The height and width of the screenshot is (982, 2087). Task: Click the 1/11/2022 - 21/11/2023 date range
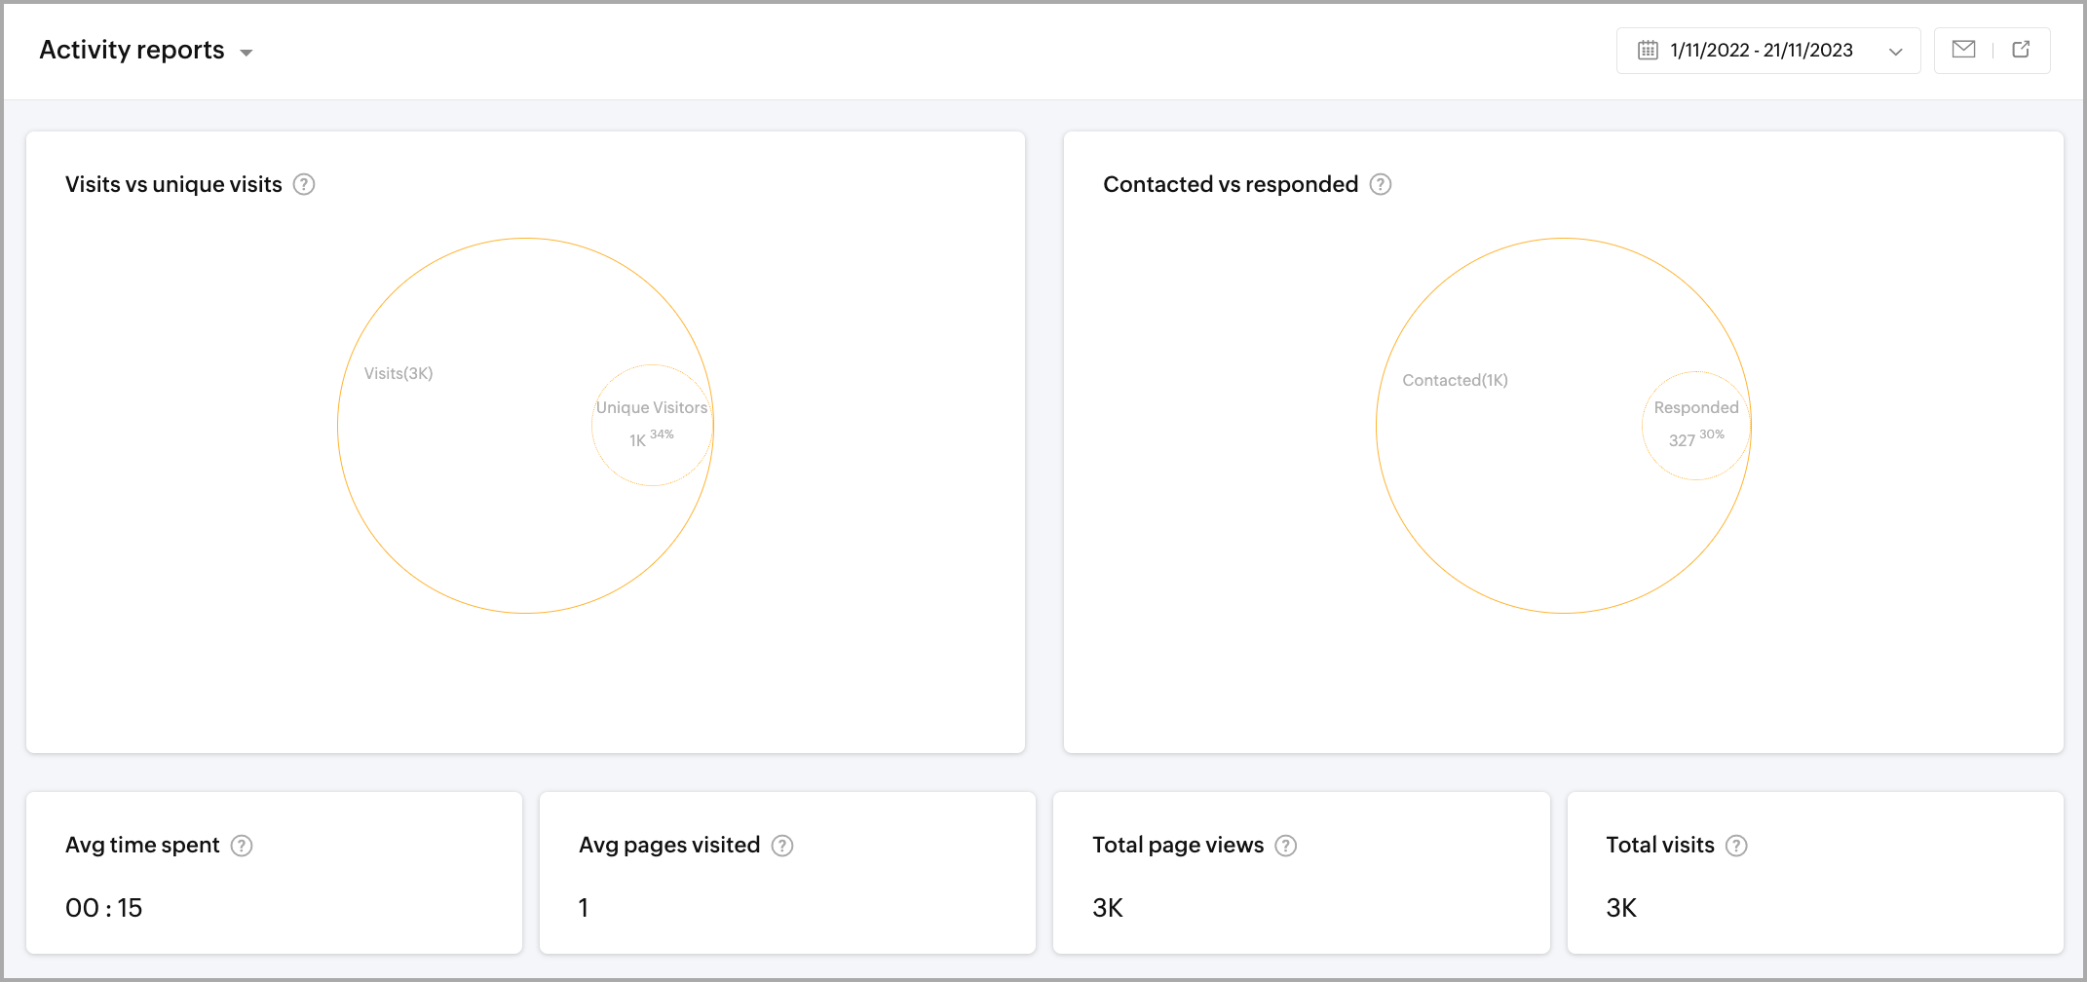(x=1761, y=51)
